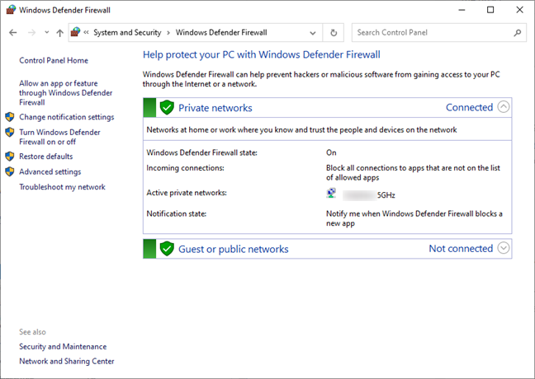Click green shield beside Guest or public networks

pos(167,249)
